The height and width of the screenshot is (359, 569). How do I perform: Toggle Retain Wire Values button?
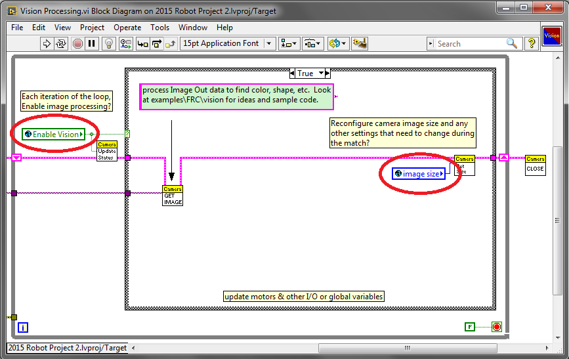tap(127, 43)
